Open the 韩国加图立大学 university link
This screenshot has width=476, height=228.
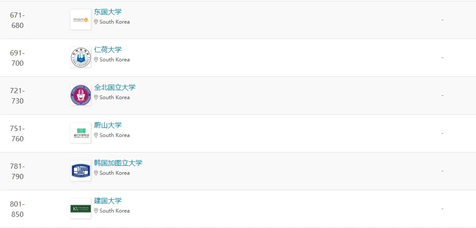(x=118, y=163)
